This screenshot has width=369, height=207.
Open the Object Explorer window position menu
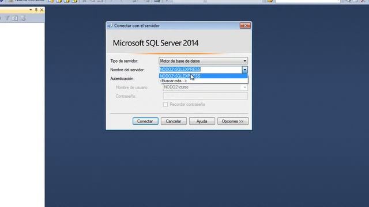pos(31,10)
